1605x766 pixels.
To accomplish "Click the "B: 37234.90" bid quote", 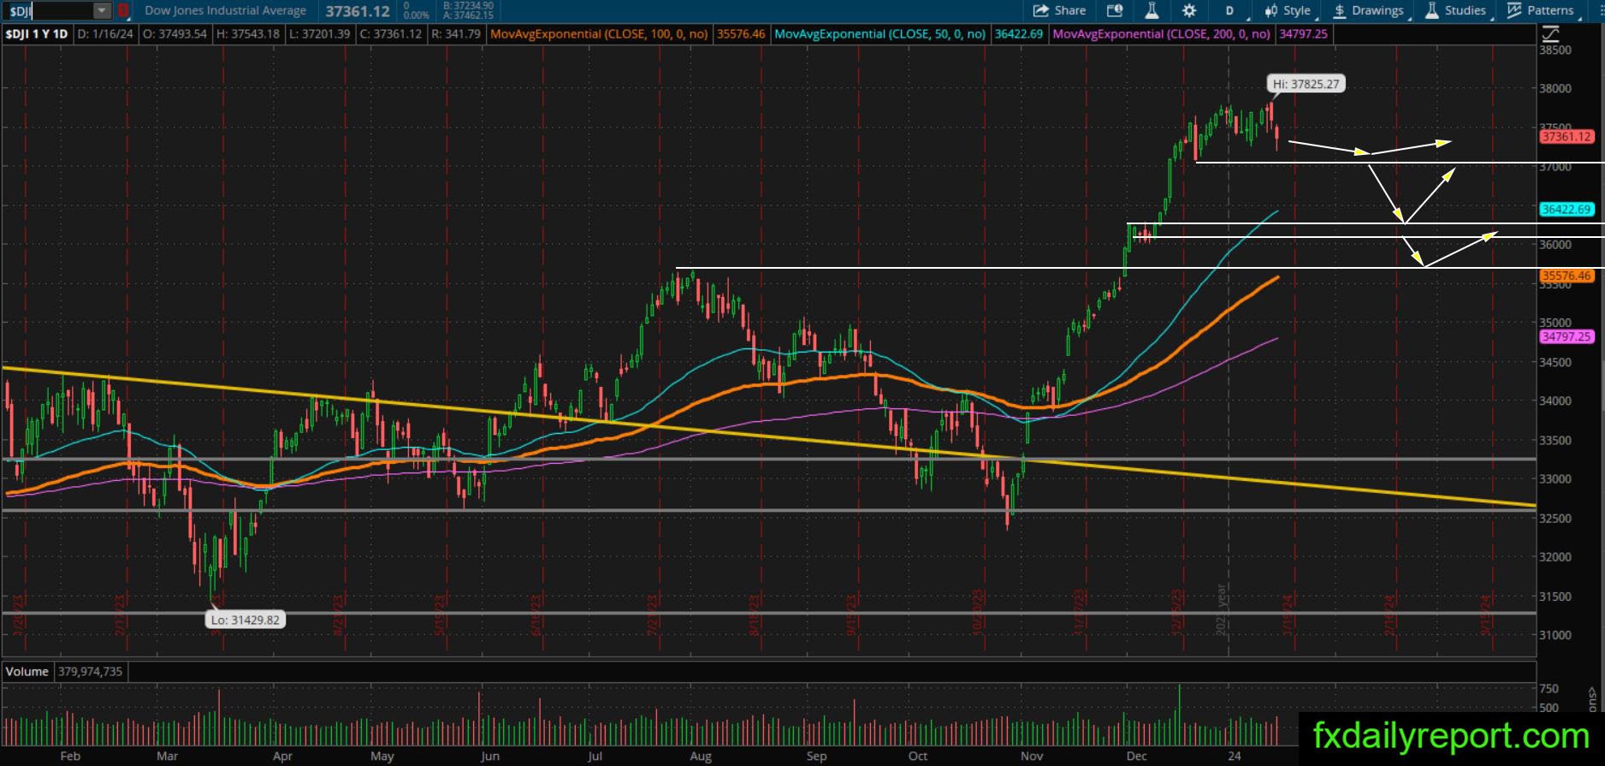I will click(470, 6).
